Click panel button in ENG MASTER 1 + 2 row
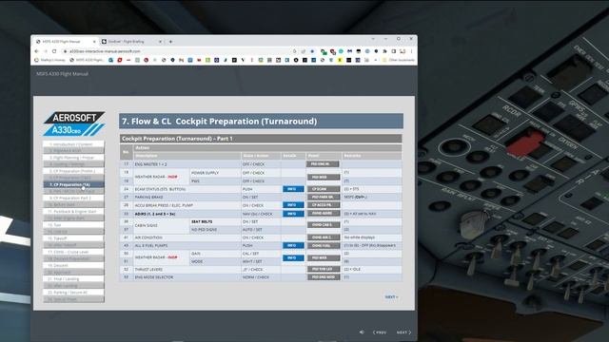 323,164
